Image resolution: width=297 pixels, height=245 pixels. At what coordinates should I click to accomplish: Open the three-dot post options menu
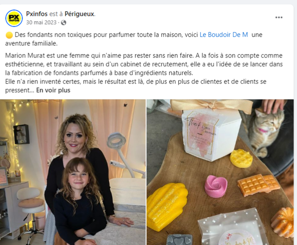point(279,17)
